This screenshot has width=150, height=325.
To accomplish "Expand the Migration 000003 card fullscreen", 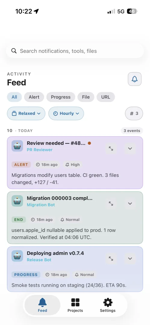I will pos(111,203).
